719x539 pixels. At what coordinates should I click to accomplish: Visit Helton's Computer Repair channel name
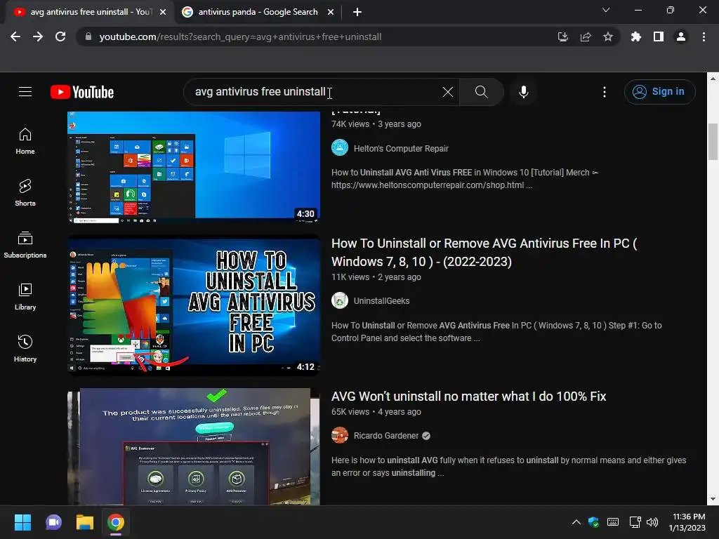pos(401,149)
